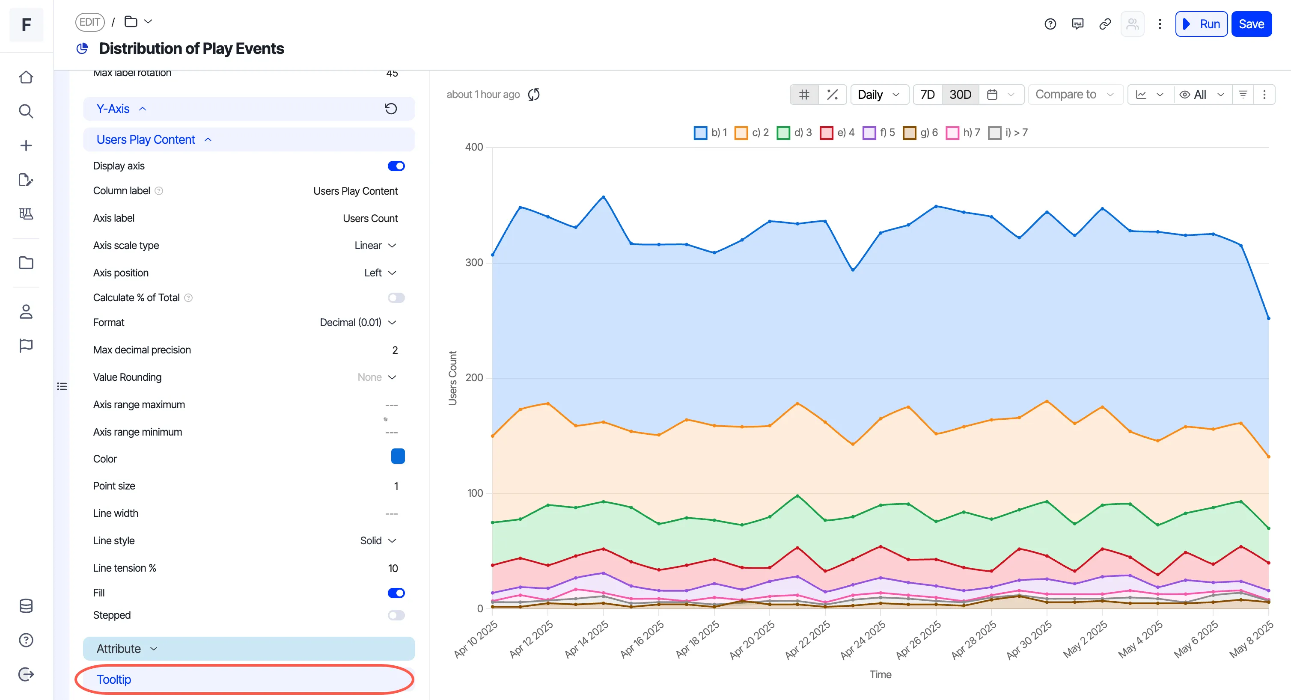1291x700 pixels.
Task: Open the home icon in the sidebar
Action: tap(26, 77)
